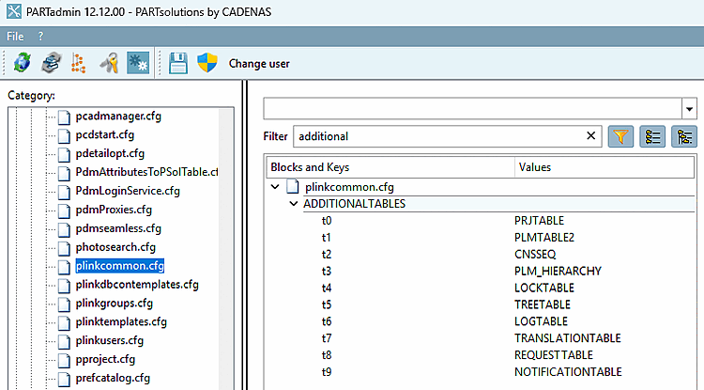Select pdetailopt.cfg in Category tree
Image resolution: width=704 pixels, height=390 pixels.
(110, 153)
